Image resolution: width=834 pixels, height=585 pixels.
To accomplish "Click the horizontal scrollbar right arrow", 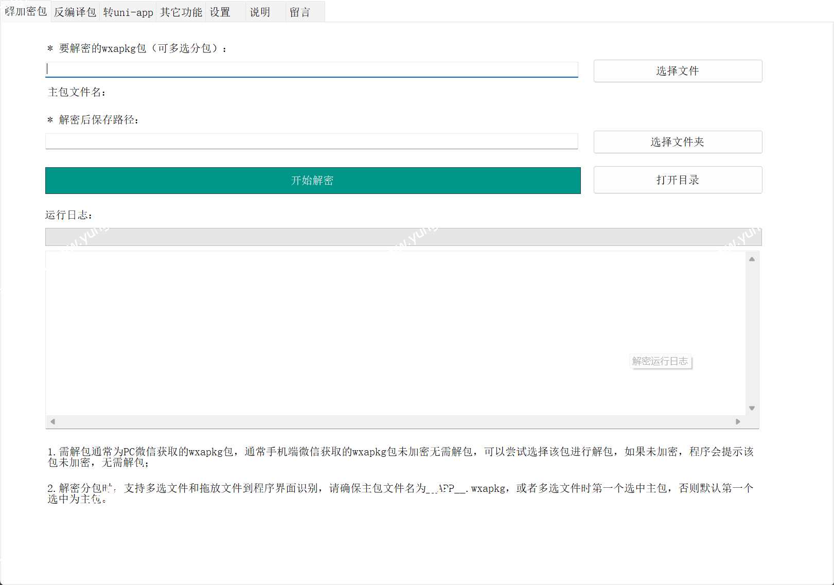I will (739, 421).
